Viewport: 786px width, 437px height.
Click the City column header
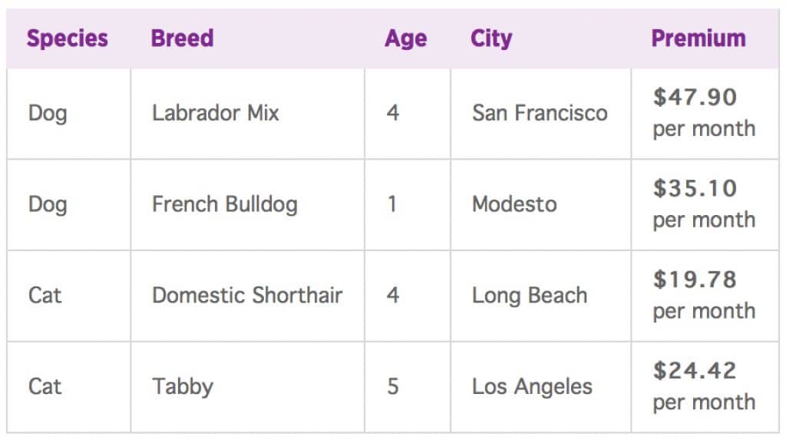pyautogui.click(x=491, y=39)
